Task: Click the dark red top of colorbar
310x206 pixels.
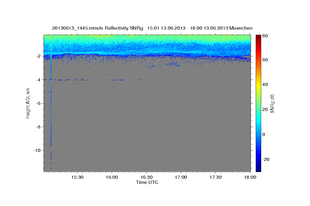Action: (x=258, y=37)
